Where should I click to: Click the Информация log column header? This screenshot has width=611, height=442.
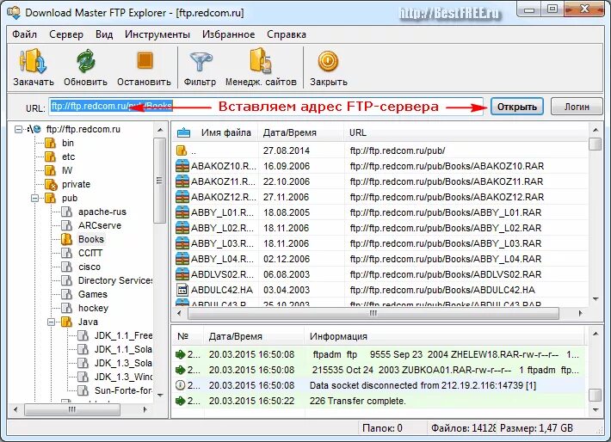[444, 336]
